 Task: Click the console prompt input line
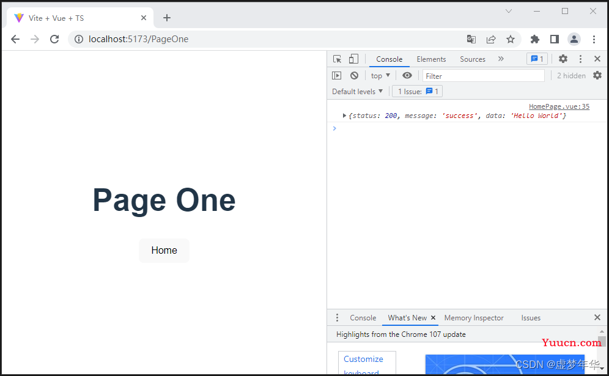(468, 128)
